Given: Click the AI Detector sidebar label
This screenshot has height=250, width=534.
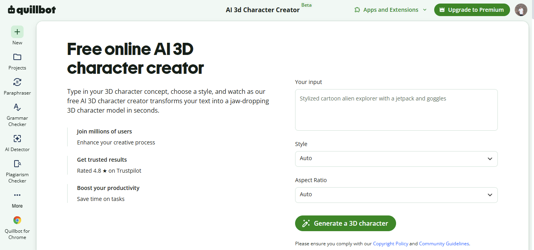Looking at the screenshot, I should pyautogui.click(x=17, y=150).
